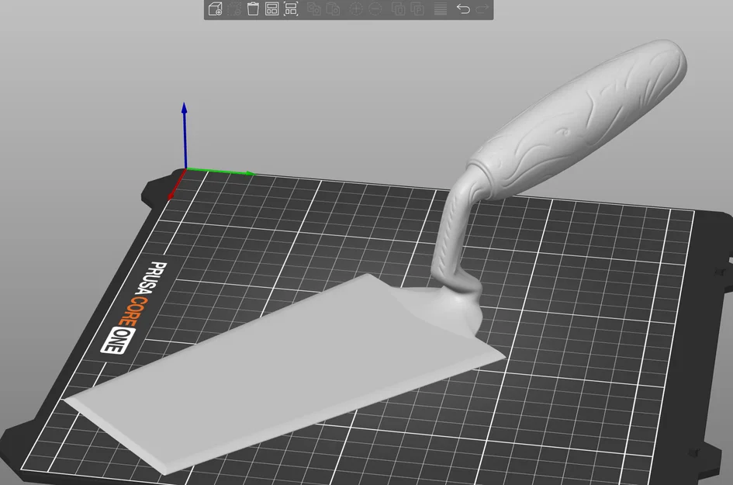Click the Split to objects icon
The image size is (733, 485).
coord(398,9)
